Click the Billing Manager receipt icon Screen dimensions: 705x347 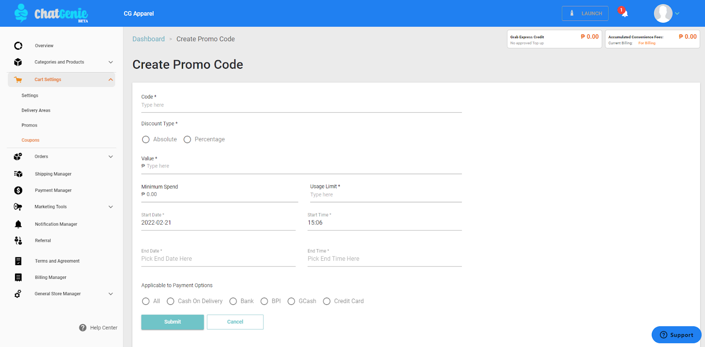click(x=18, y=278)
